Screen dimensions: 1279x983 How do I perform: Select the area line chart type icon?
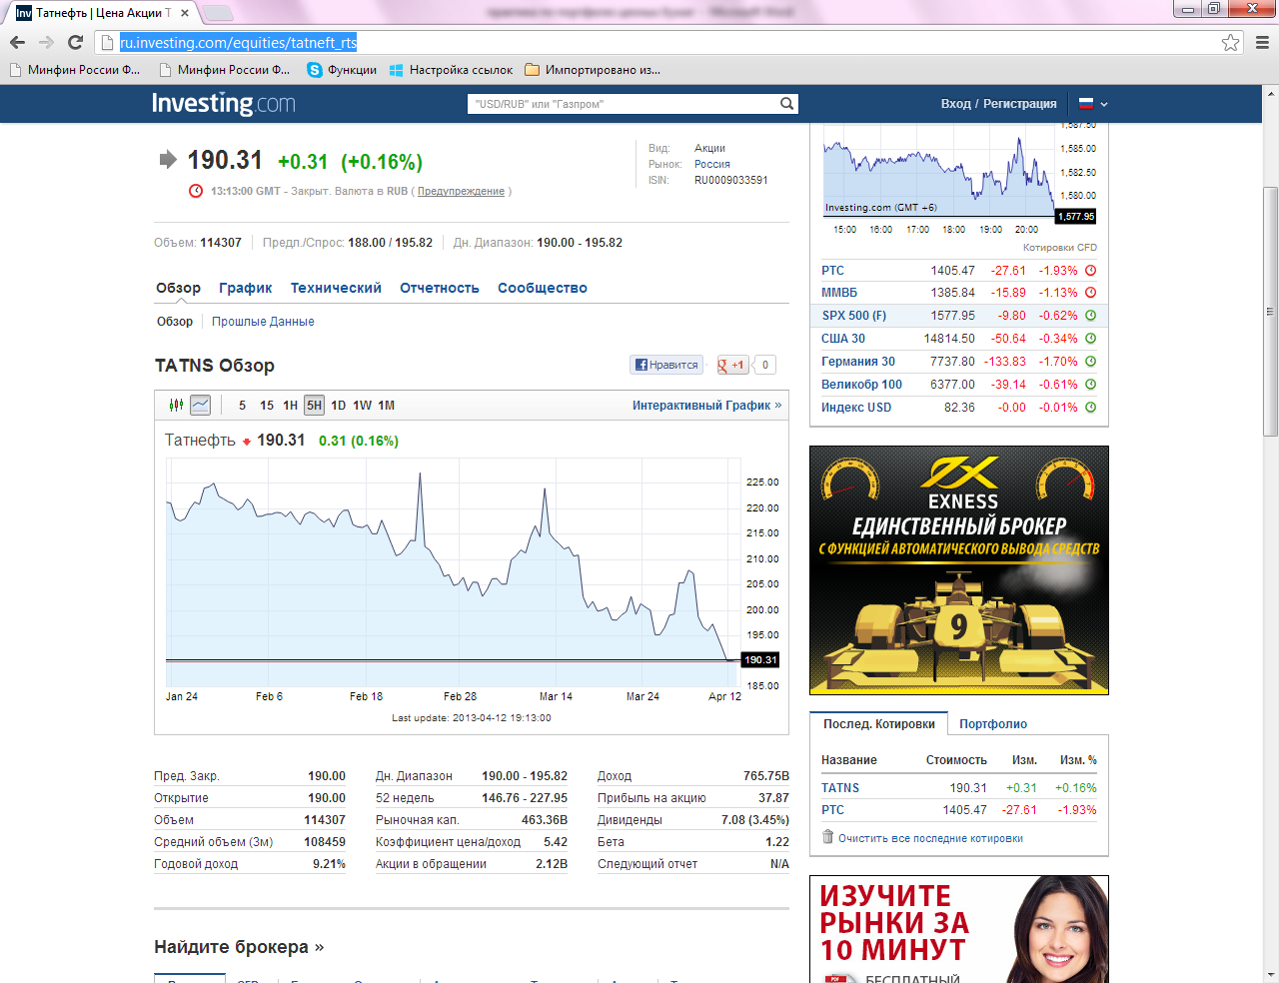(200, 405)
